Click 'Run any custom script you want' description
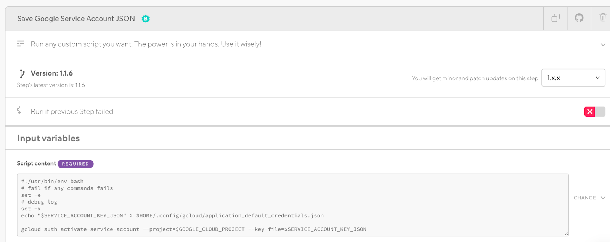This screenshot has height=242, width=610. 146,44
